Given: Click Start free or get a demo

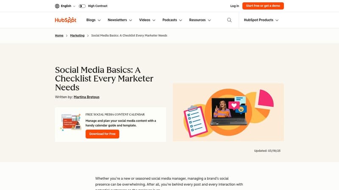Looking at the screenshot, I should coord(263,6).
